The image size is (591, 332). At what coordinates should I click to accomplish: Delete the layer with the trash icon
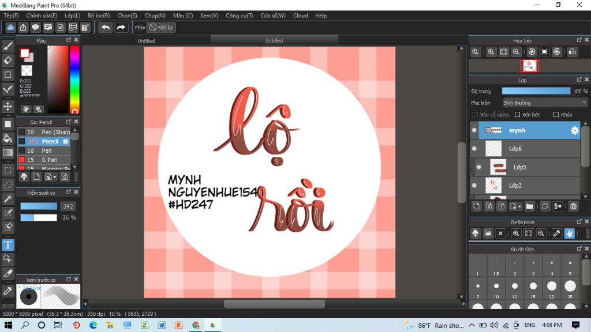tap(573, 206)
